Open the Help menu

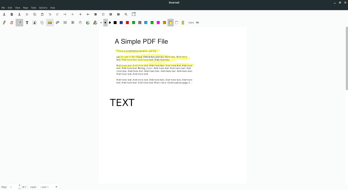(x=52, y=8)
